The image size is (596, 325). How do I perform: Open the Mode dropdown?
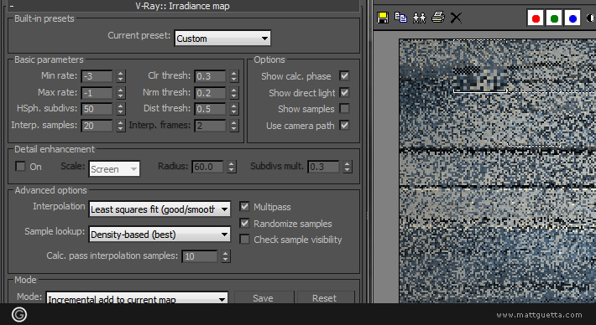[x=137, y=298]
